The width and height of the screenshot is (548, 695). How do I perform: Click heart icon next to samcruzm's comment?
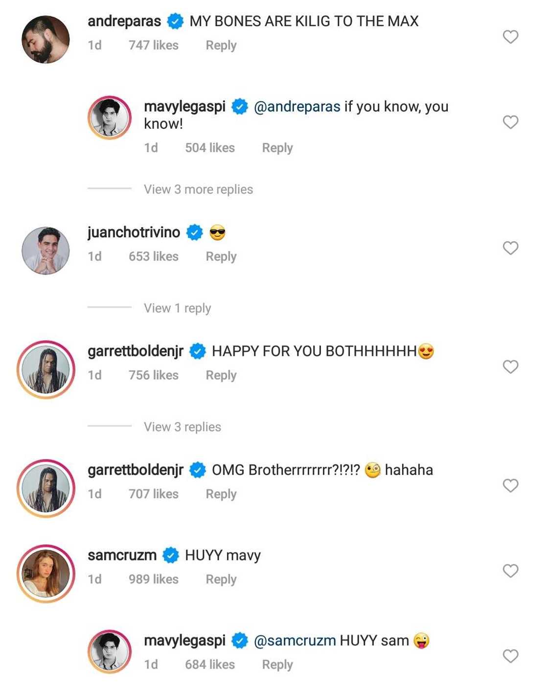[510, 569]
